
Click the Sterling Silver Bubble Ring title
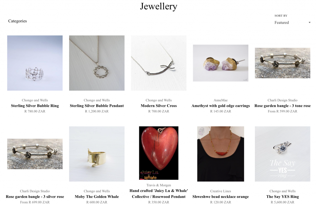coord(35,106)
